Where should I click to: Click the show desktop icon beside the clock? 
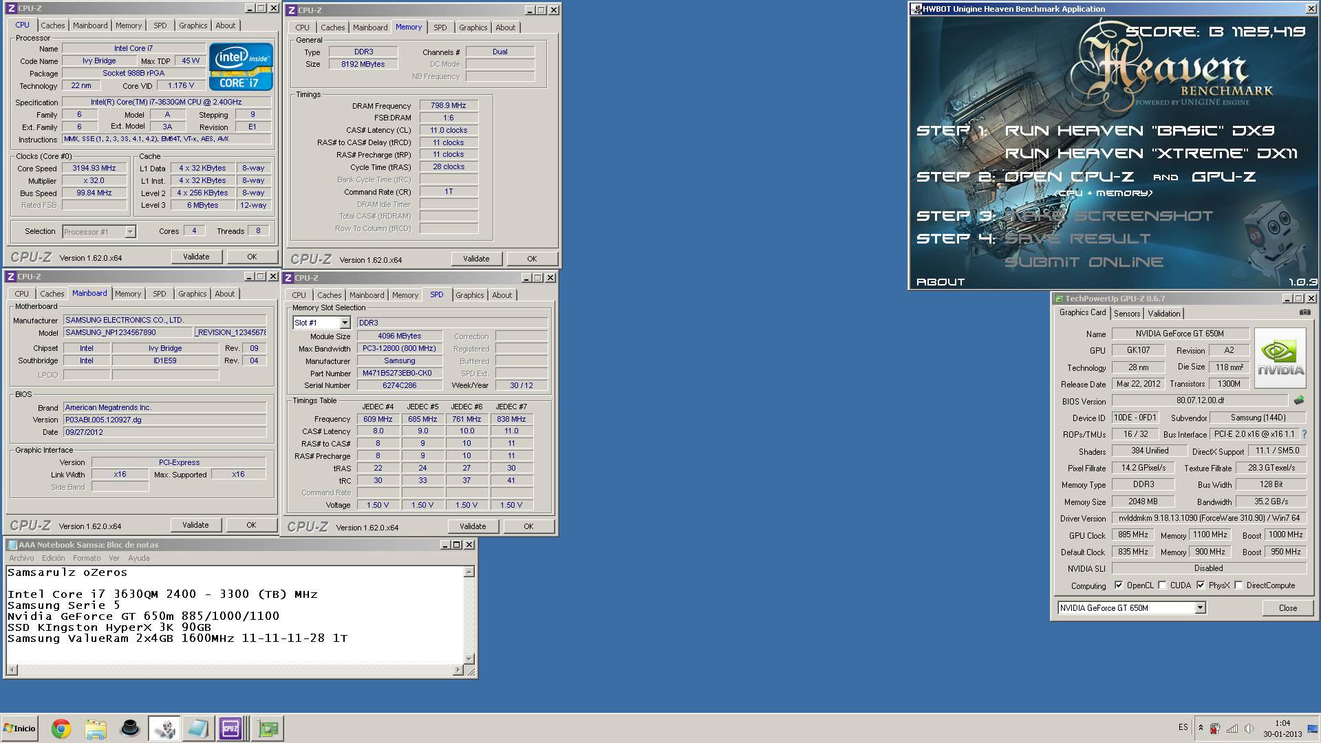(1312, 729)
